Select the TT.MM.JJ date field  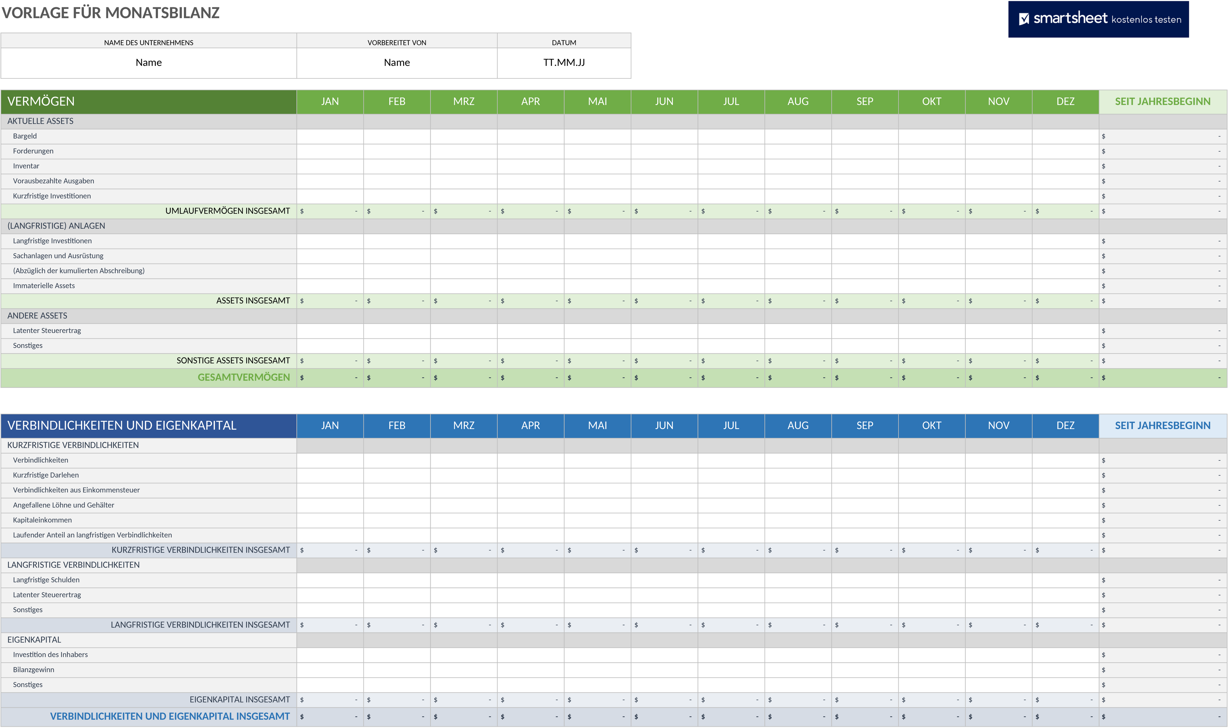click(564, 63)
